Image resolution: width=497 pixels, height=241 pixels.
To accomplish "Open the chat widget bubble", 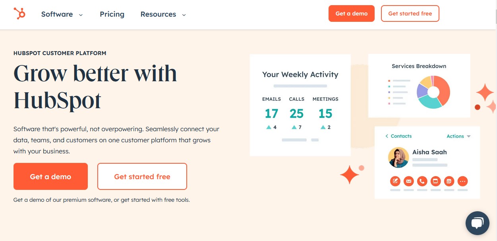I will [478, 223].
